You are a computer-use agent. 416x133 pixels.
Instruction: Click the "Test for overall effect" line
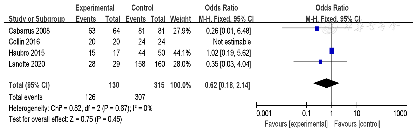tap(65, 119)
